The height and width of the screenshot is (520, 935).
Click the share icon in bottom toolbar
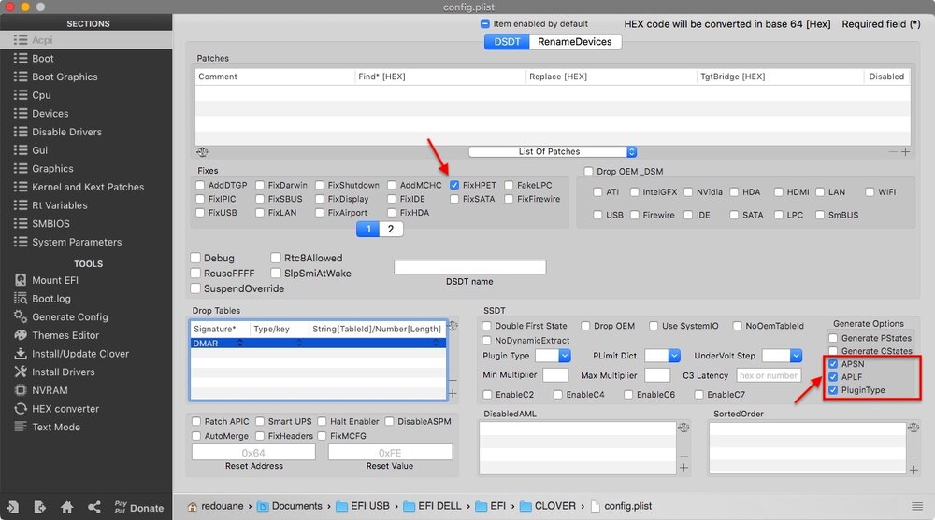(94, 508)
